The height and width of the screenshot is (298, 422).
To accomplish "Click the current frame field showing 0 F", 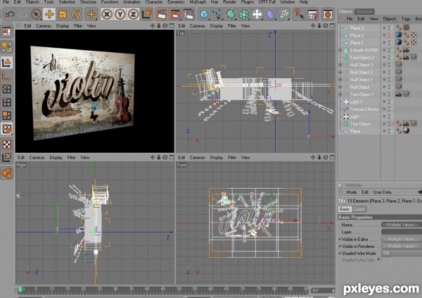I will pos(323,291).
